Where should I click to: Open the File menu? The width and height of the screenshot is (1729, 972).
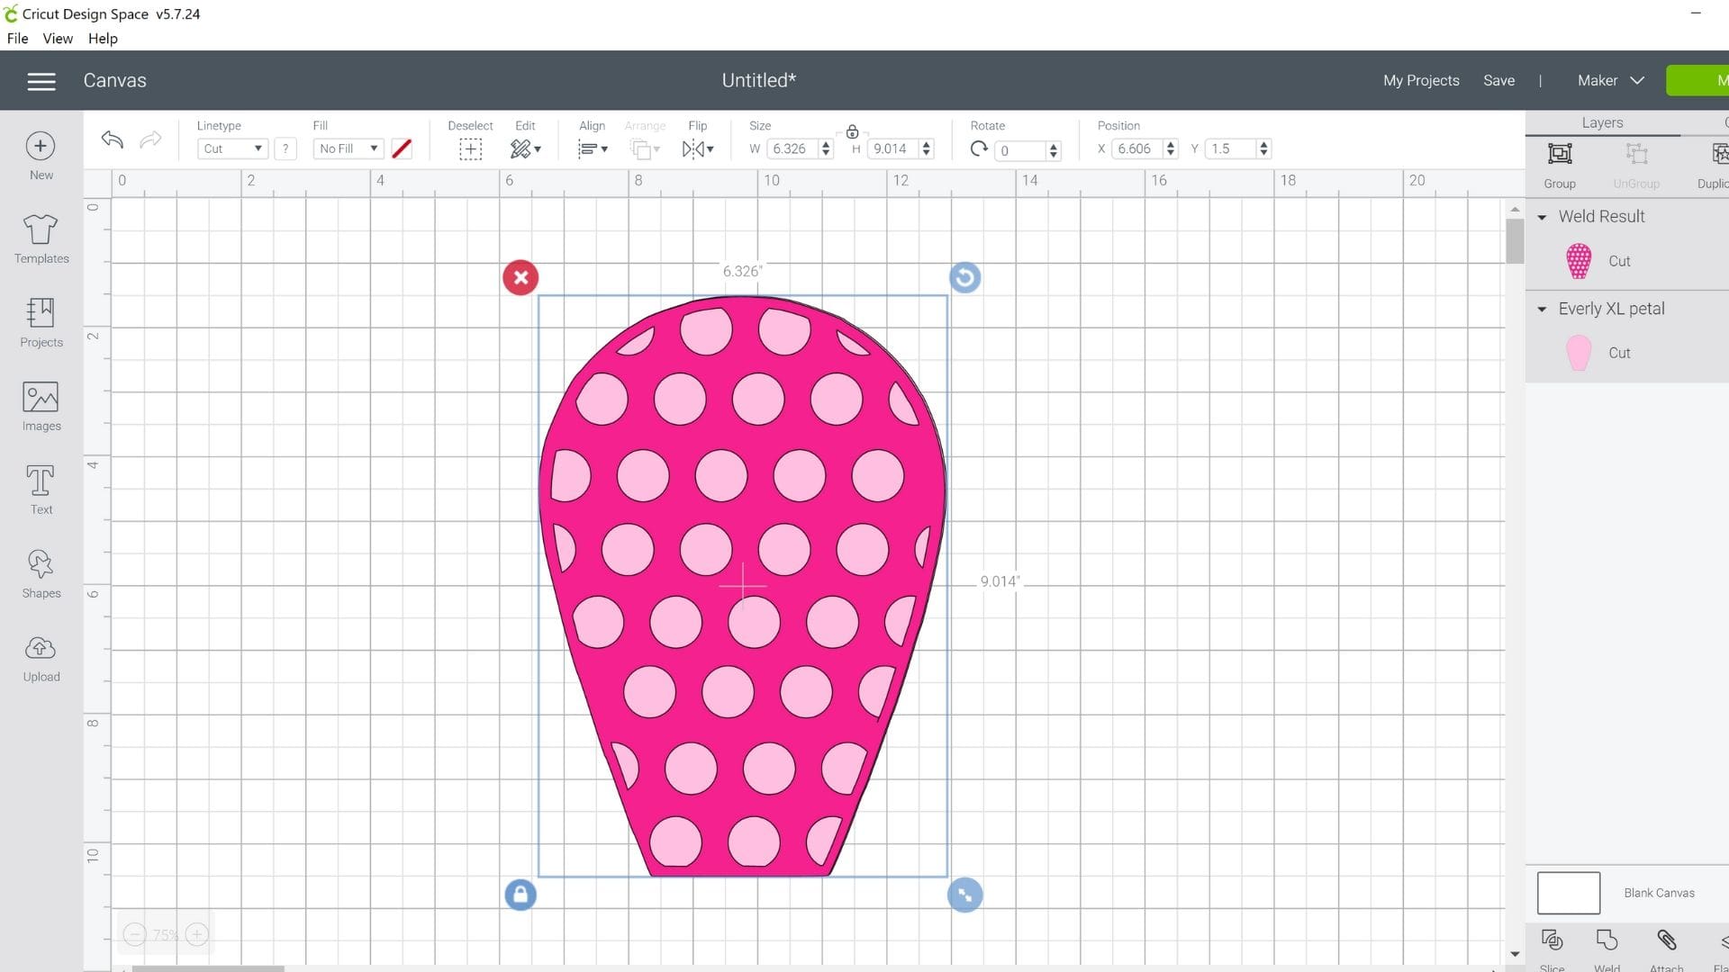[16, 38]
